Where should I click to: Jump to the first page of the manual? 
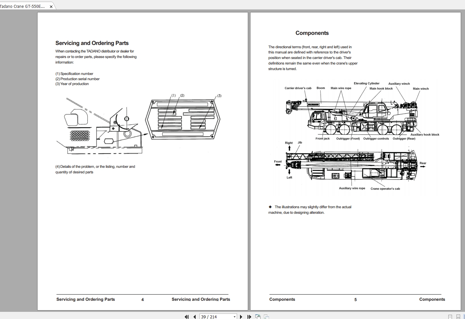(x=187, y=316)
